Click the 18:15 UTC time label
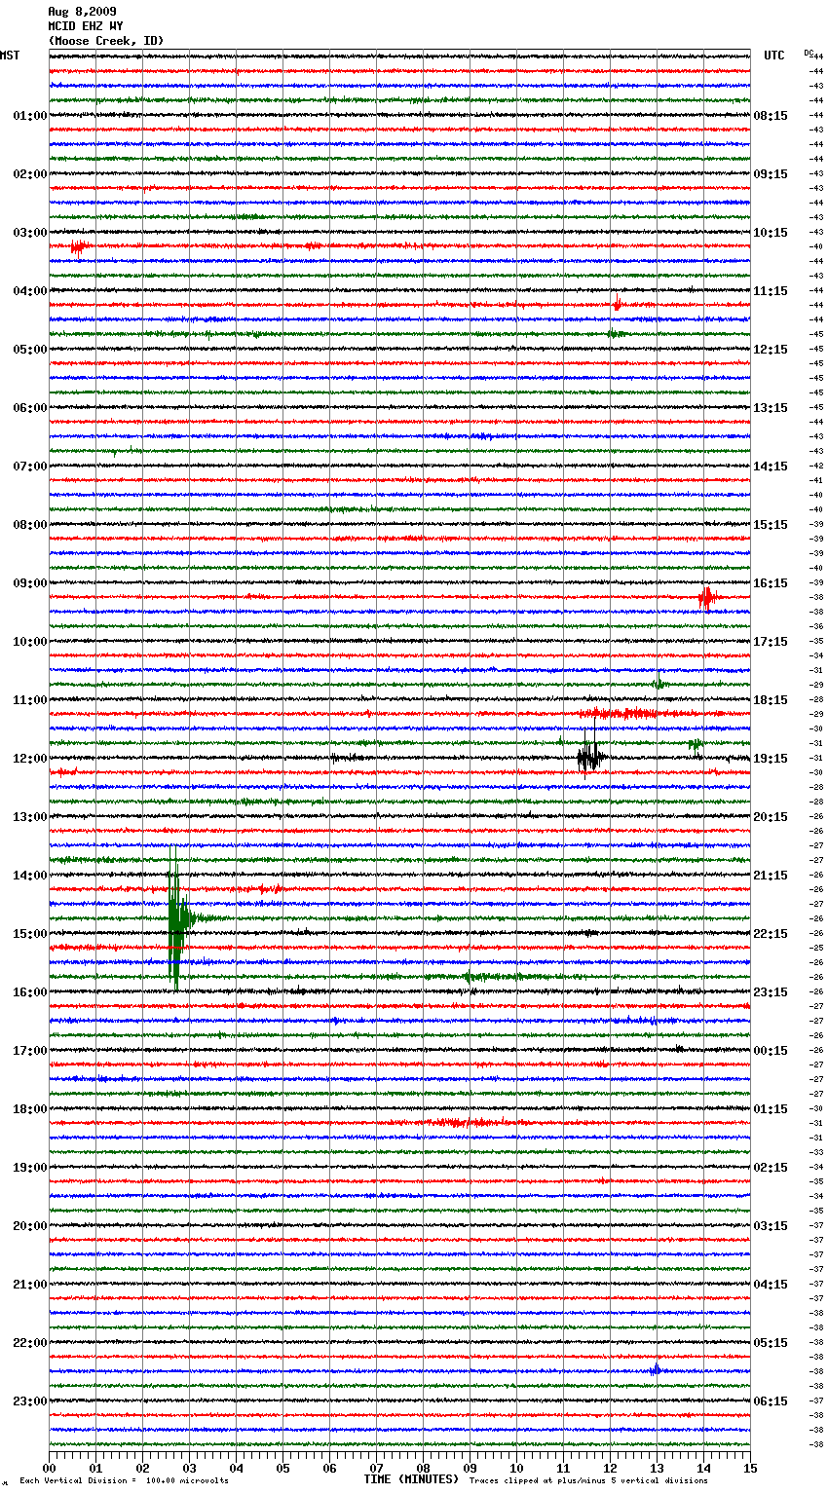This screenshot has height=1494, width=828. (771, 700)
